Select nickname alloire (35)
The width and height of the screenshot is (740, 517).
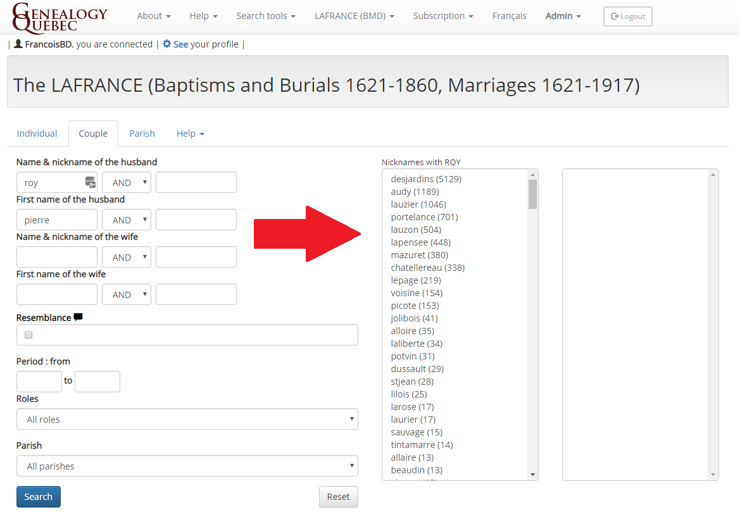tap(413, 331)
